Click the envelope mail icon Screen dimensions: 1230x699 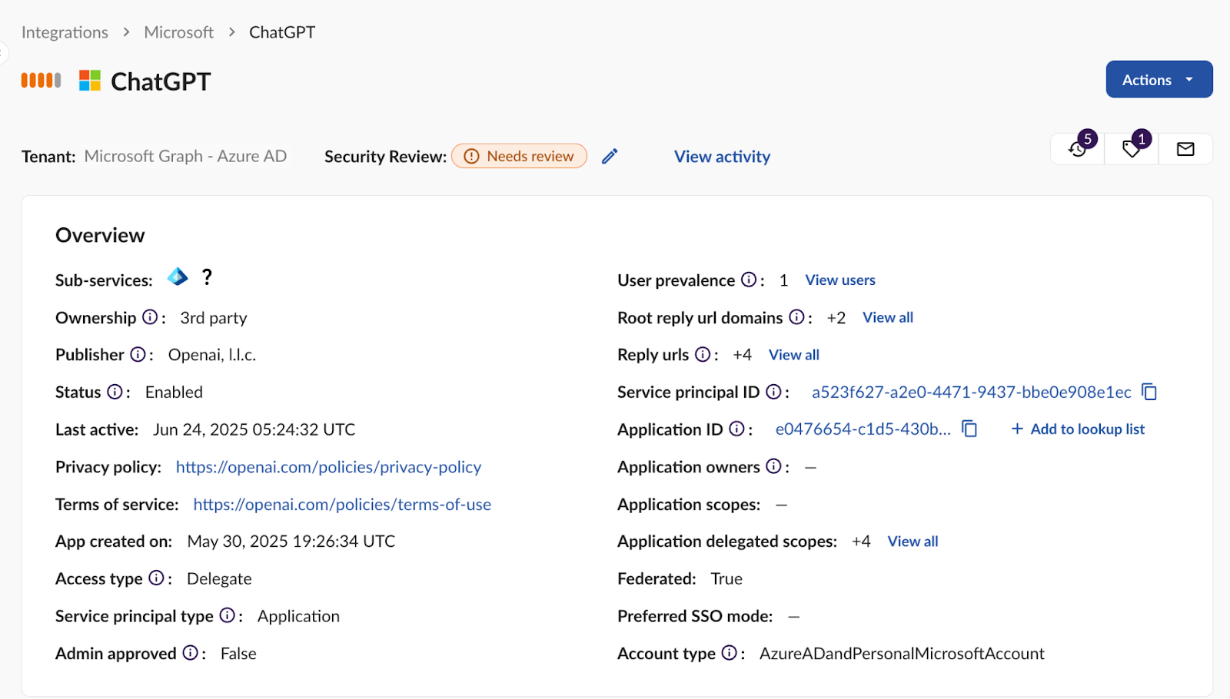tap(1185, 149)
